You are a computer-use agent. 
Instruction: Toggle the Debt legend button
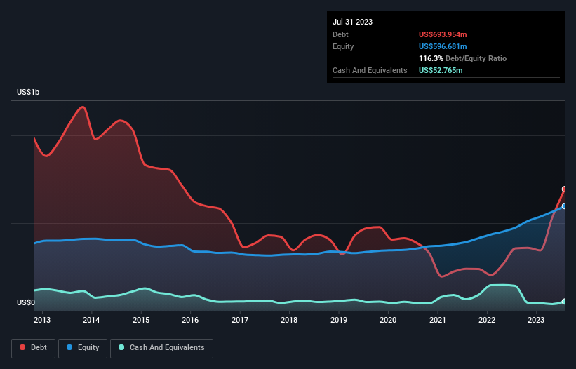(x=34, y=348)
